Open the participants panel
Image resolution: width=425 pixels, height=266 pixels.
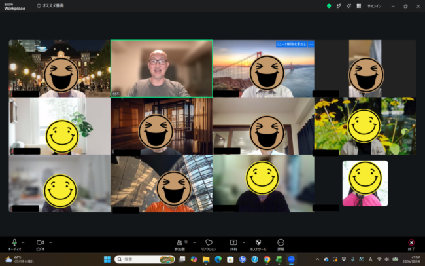point(180,245)
